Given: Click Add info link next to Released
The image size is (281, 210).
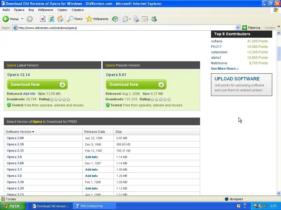Looking at the screenshot, I should [x=29, y=94].
